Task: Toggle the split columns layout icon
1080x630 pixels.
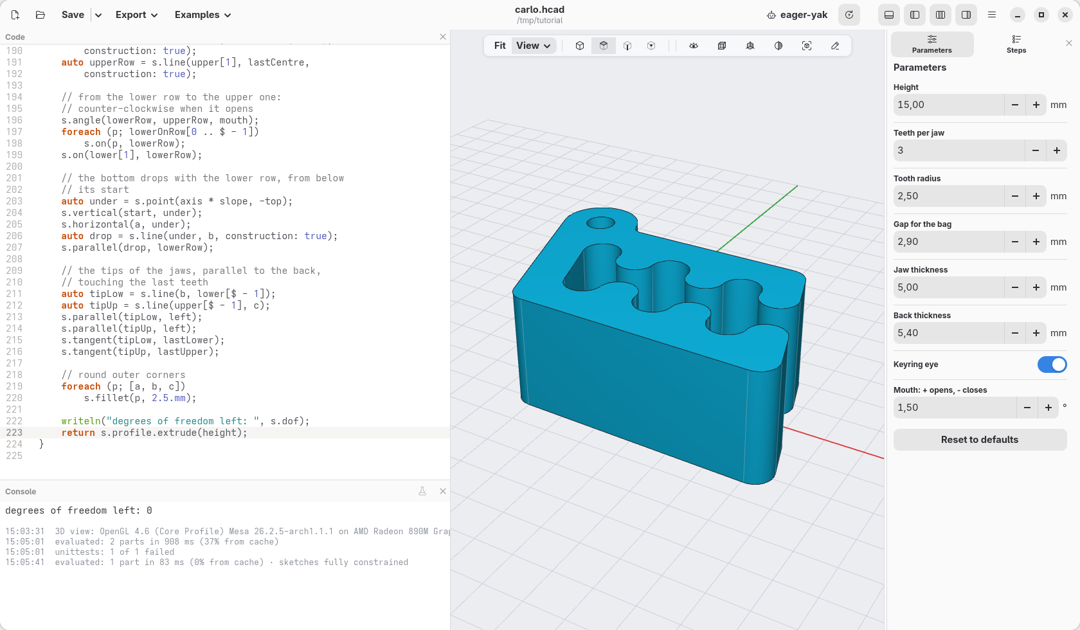Action: (x=941, y=15)
